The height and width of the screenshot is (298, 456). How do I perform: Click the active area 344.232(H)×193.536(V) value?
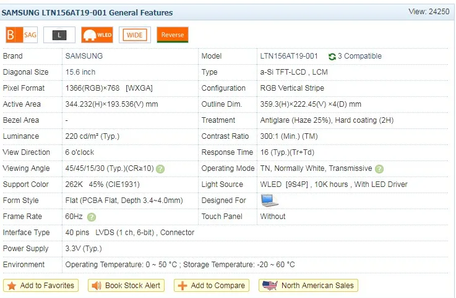[111, 104]
